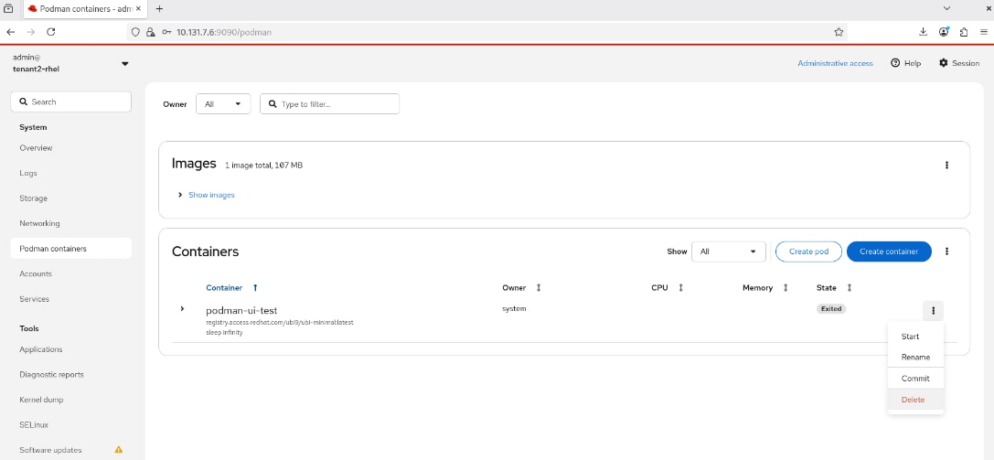Open Software updates in the sidebar
The image size is (994, 460).
pyautogui.click(x=71, y=450)
